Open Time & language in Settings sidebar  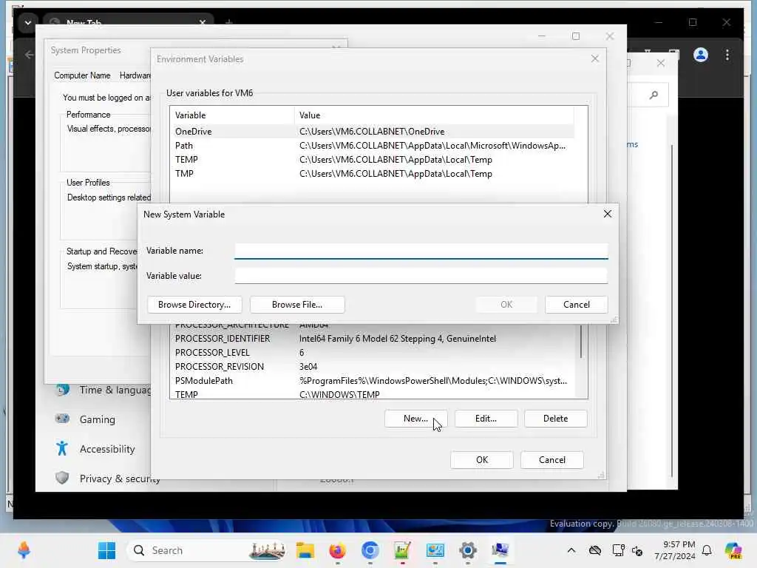click(x=103, y=390)
